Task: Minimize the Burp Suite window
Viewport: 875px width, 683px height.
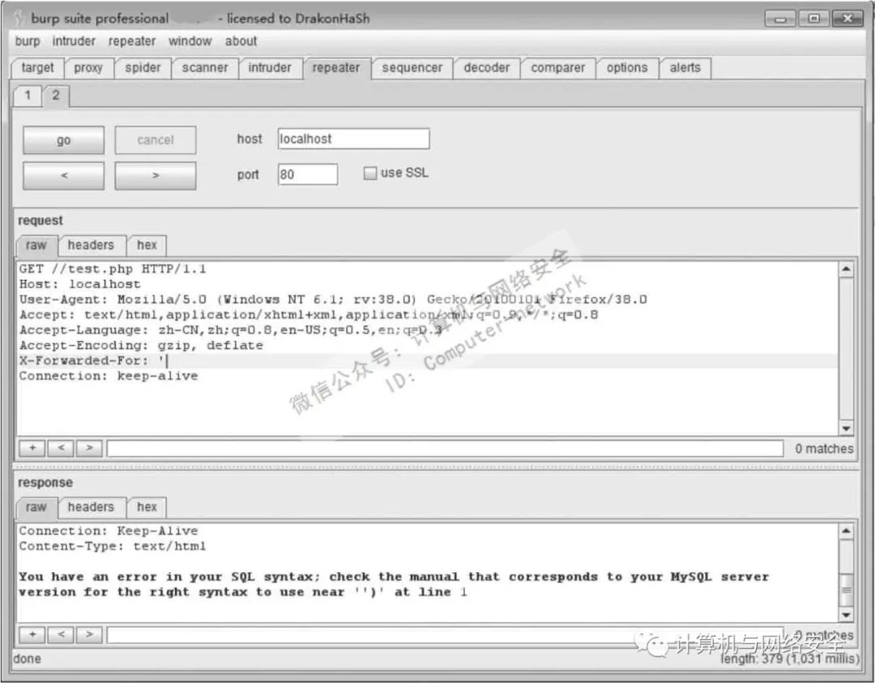Action: tap(780, 19)
